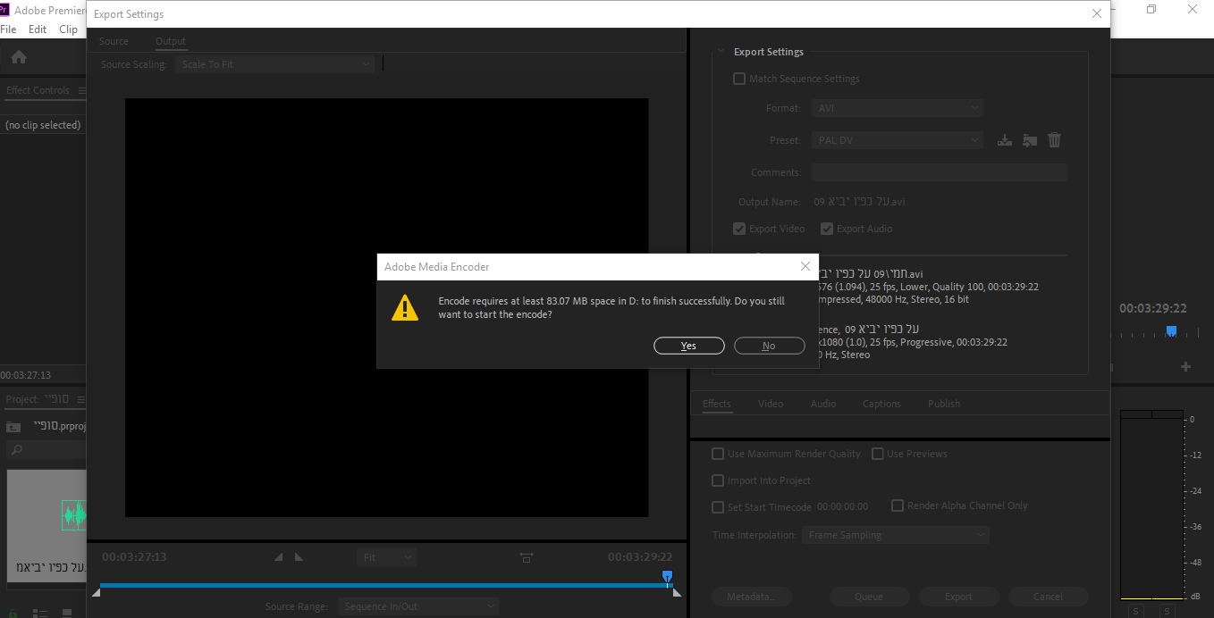1214x618 pixels.
Task: Click the Effect Controls panel tab
Action: (x=38, y=90)
